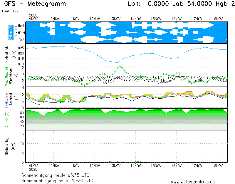The image size is (235, 184).
Task: Click the "GFS – Meteogramm" title
Action: pyautogui.click(x=35, y=4)
